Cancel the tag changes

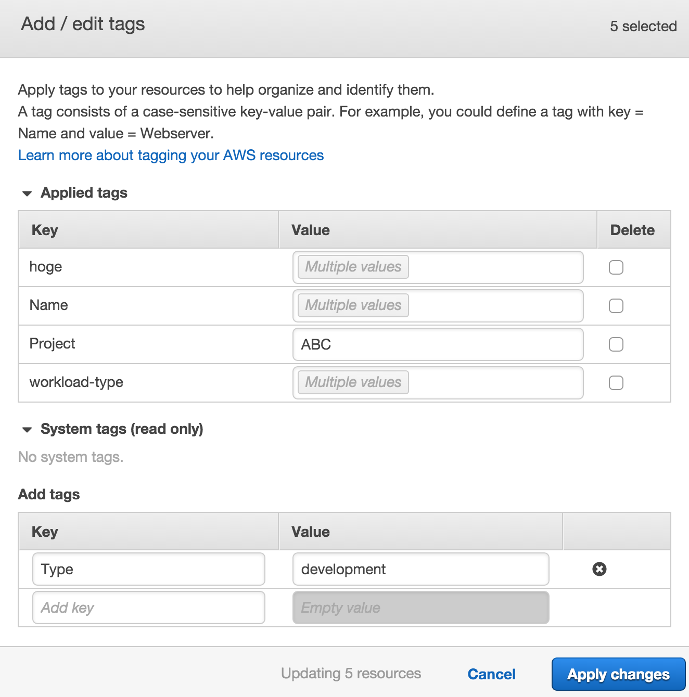coord(491,674)
